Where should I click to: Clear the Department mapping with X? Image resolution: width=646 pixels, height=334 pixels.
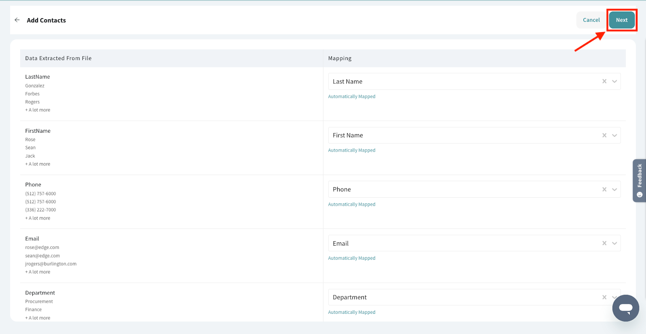pos(604,297)
